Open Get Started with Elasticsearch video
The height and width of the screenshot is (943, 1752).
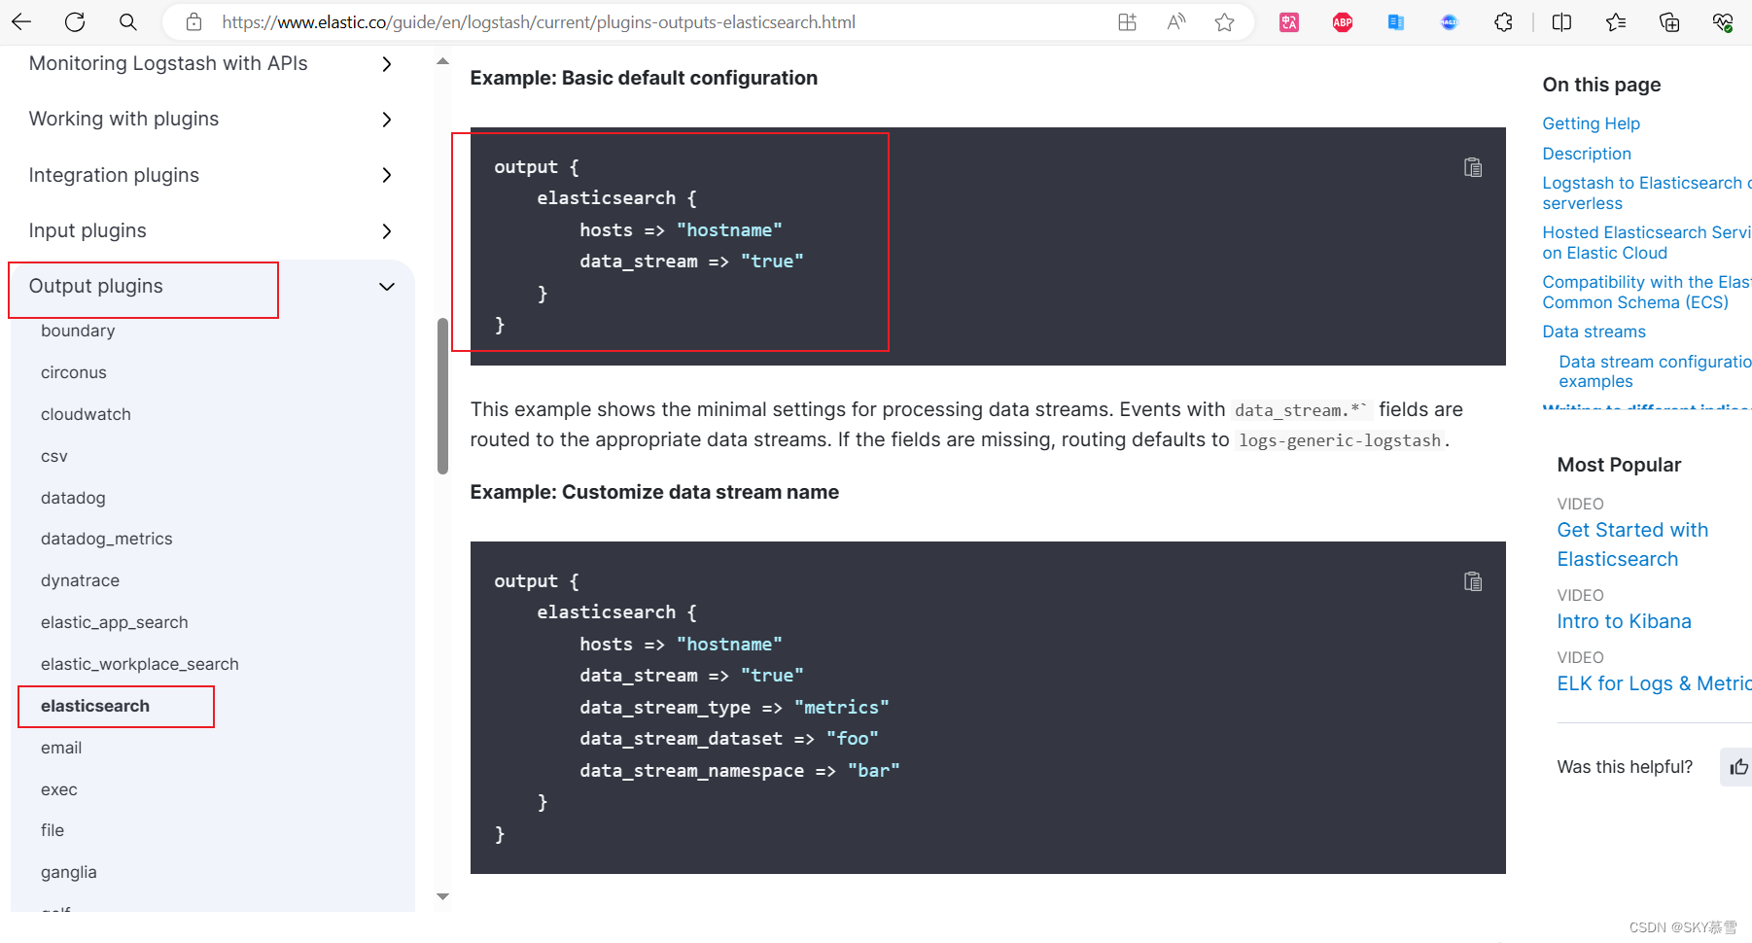pos(1632,544)
